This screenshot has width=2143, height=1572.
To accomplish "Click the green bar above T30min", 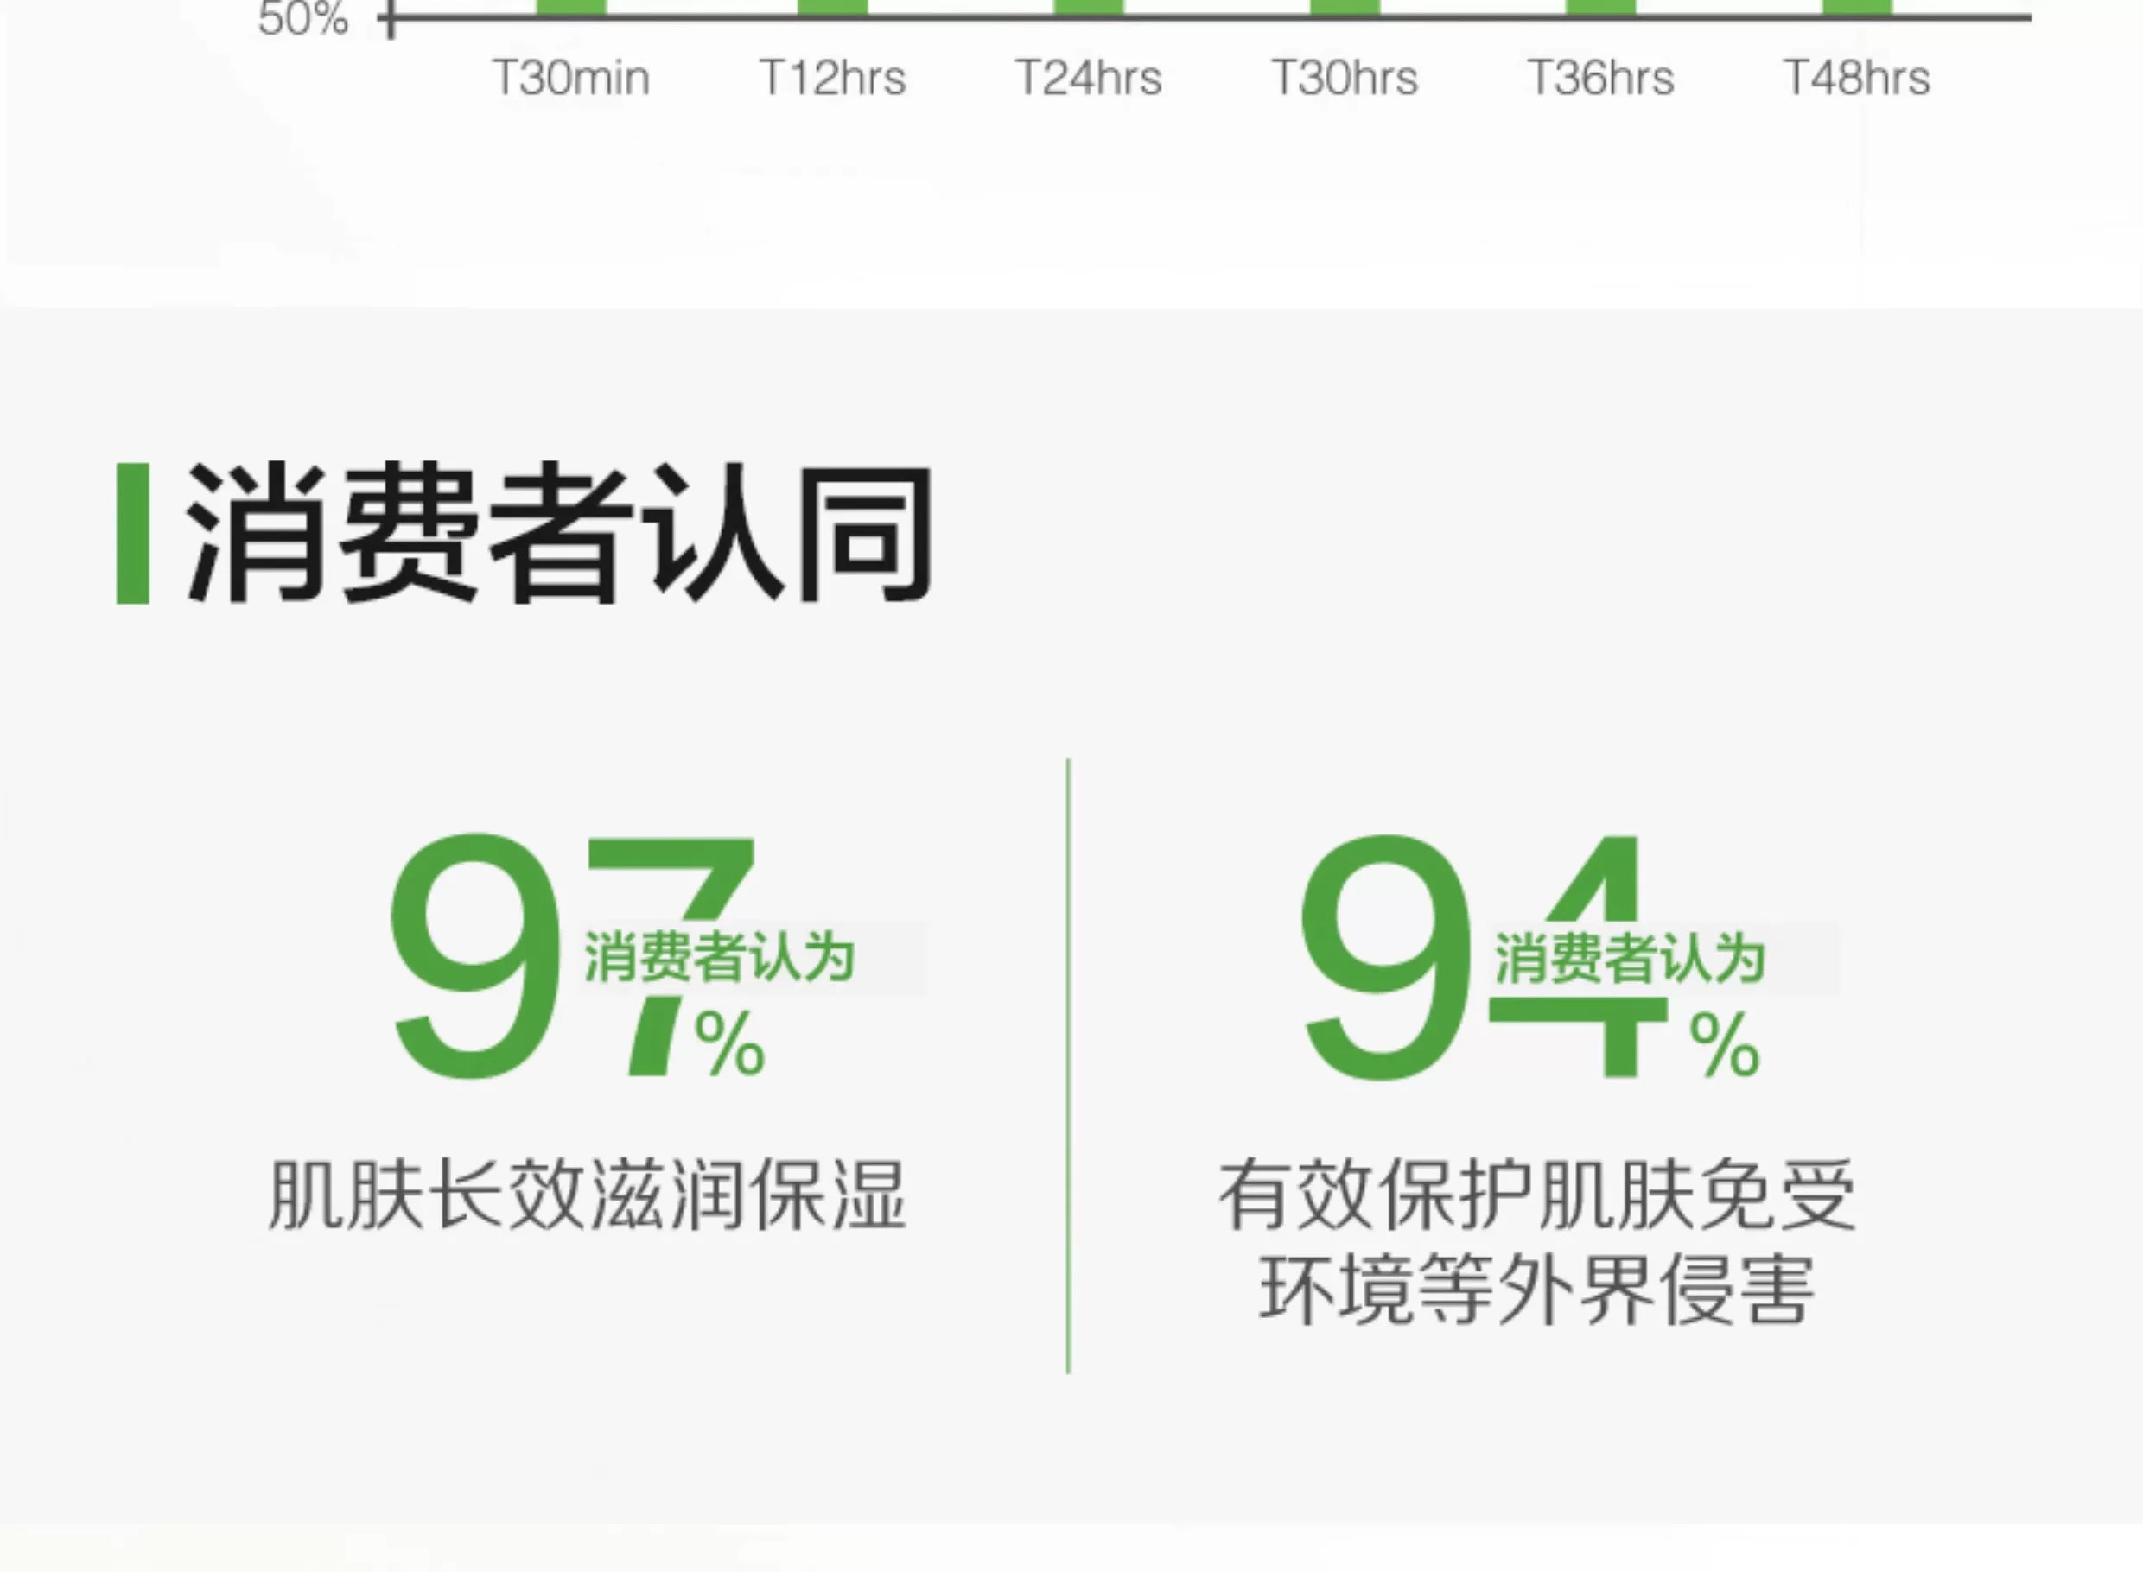I will (x=570, y=7).
